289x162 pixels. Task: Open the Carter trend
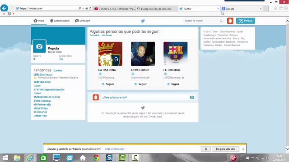(37, 86)
